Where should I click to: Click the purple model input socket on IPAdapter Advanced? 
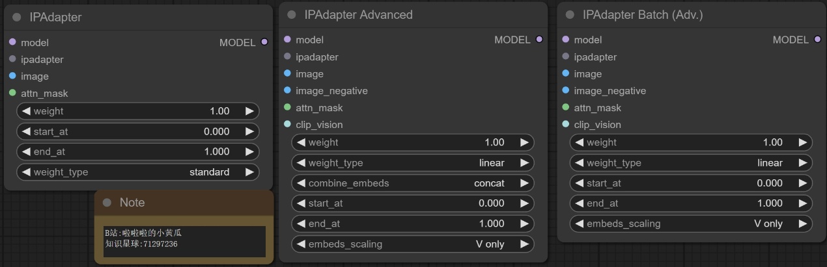coord(287,40)
